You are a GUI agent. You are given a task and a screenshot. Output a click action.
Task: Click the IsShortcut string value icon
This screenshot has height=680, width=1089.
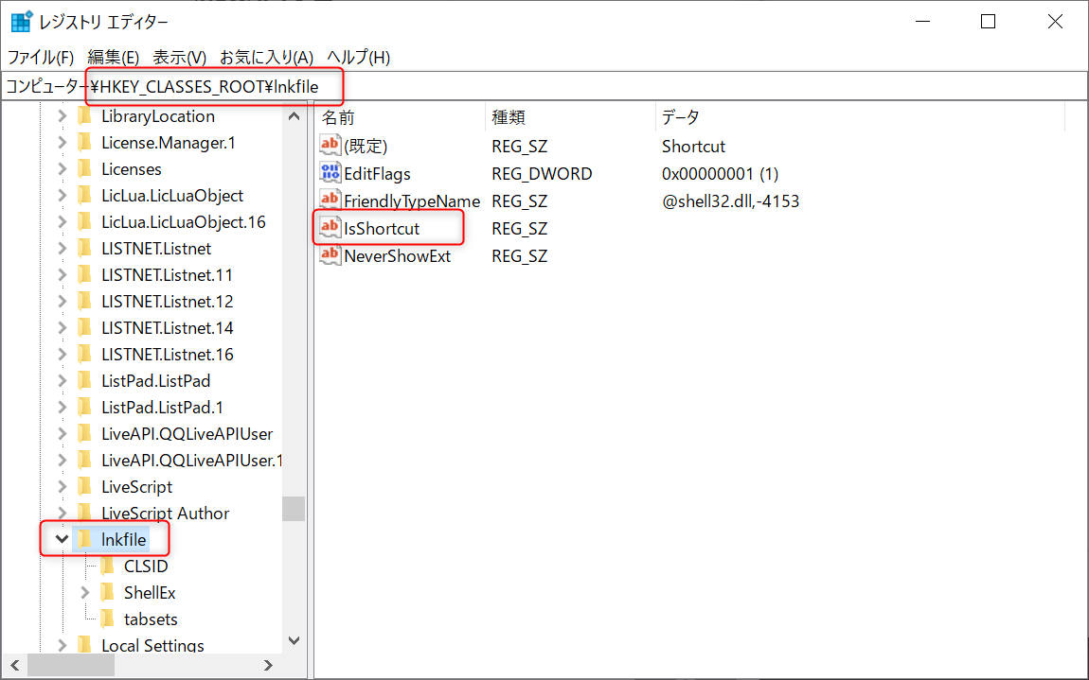330,228
